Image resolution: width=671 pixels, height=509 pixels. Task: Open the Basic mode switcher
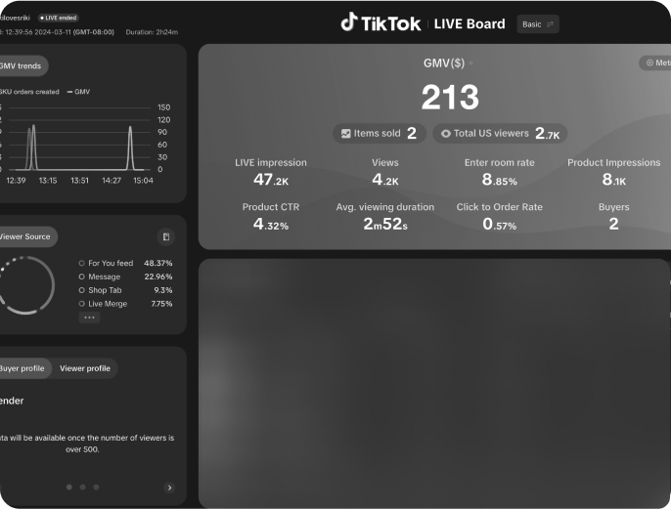538,23
